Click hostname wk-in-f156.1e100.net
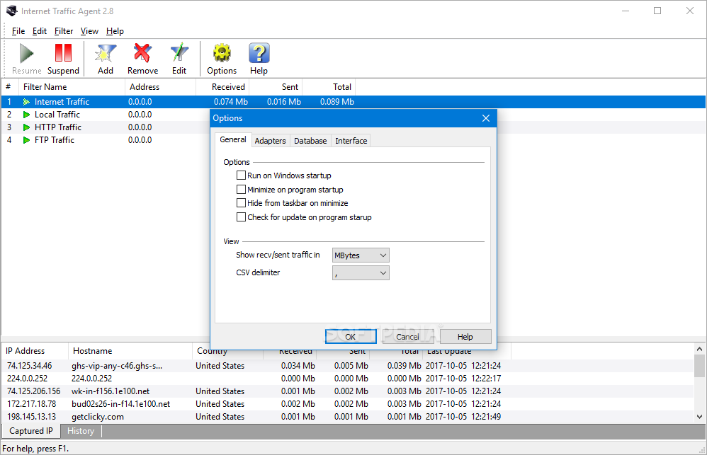This screenshot has width=707, height=455. coord(111,391)
